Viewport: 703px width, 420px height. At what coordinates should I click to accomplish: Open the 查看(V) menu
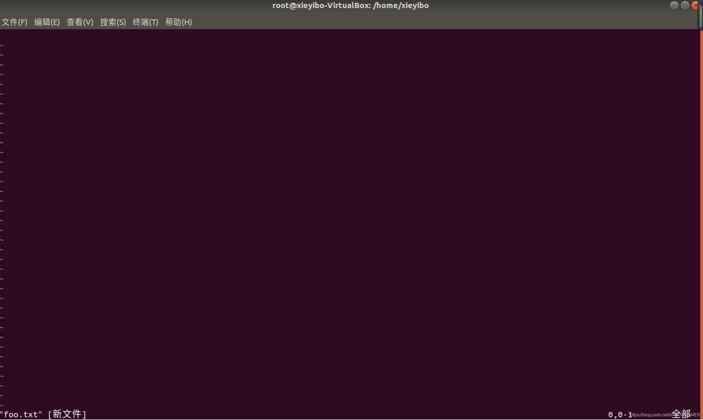coord(80,22)
